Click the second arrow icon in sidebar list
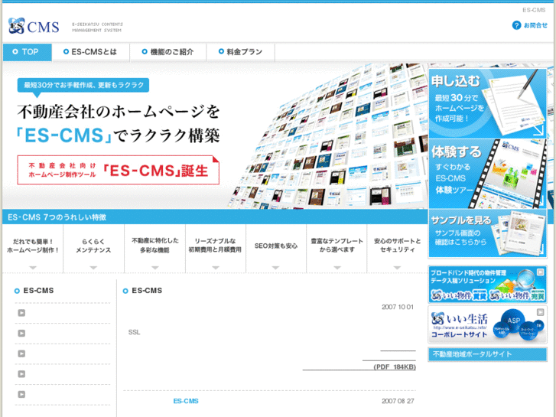The image size is (556, 417). (x=21, y=334)
